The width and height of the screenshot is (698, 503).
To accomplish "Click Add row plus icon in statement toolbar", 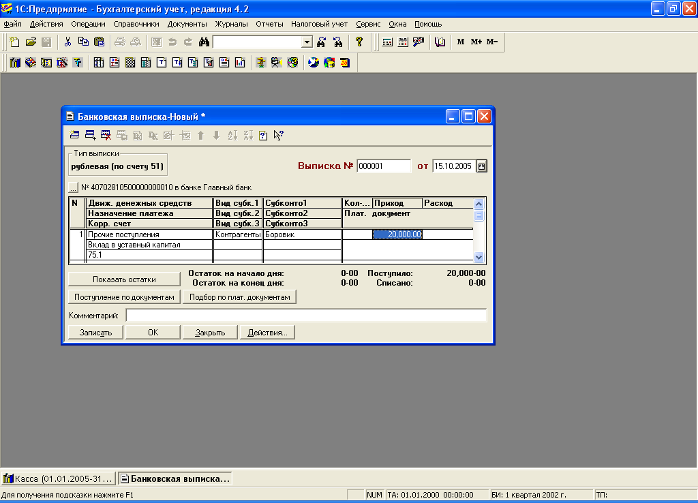I will 91,136.
